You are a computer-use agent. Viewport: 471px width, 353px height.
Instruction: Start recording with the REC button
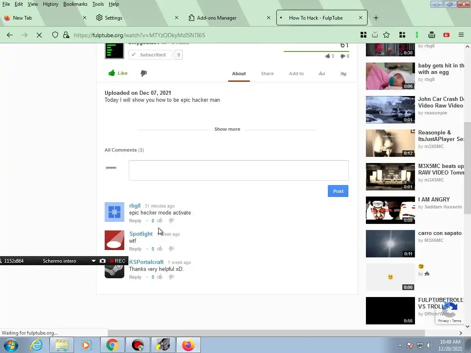[x=117, y=261]
